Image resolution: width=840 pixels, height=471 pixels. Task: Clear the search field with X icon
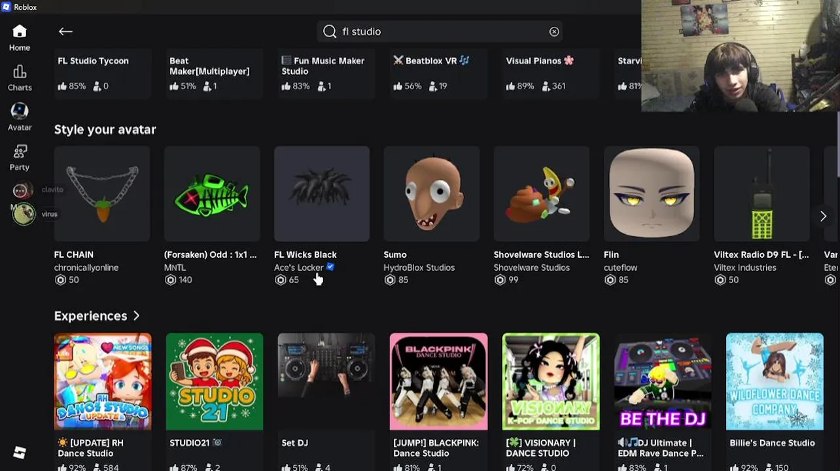(554, 31)
